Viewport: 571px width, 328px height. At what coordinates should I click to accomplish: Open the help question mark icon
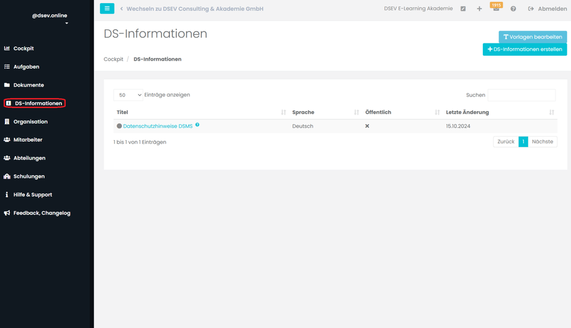click(x=513, y=9)
